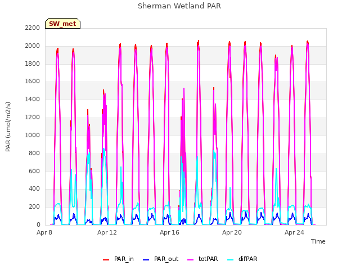Viewport: 360px width, 270px height.
Task: Click the magenta totPAR legend swatch
Action: (191, 260)
